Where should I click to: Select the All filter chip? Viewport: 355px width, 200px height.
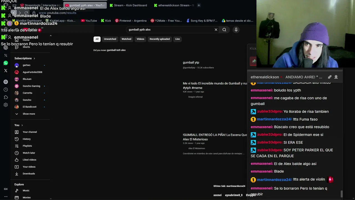point(97,39)
